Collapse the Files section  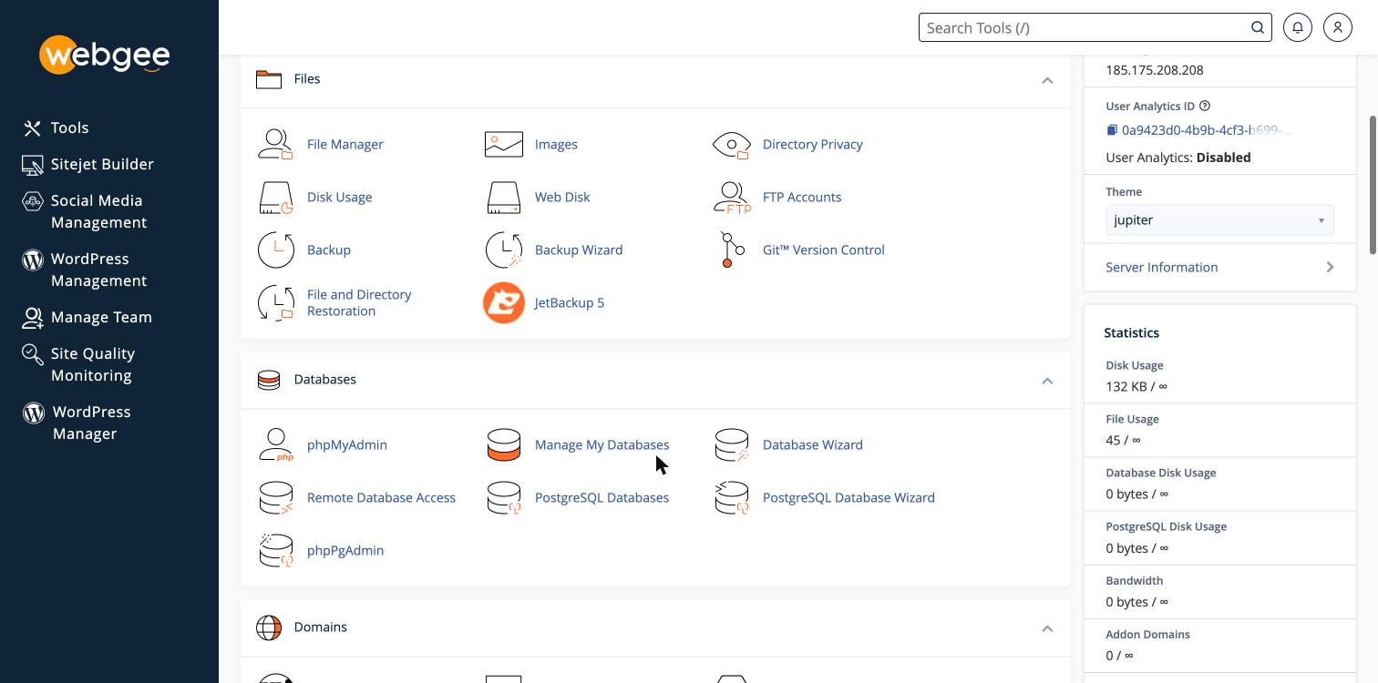(1047, 80)
